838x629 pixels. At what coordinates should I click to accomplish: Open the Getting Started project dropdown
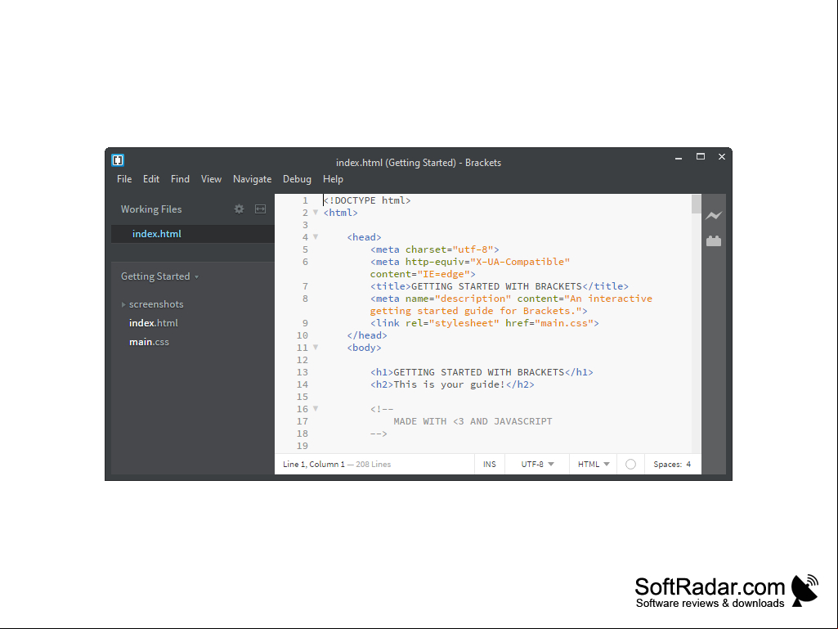click(x=159, y=276)
